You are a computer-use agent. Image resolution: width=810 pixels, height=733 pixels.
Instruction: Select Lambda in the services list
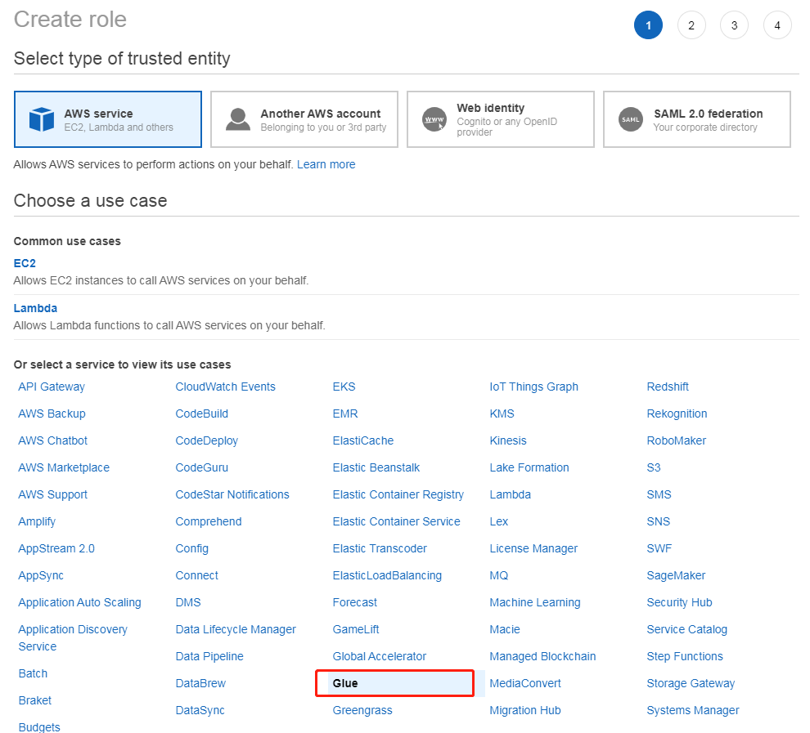(x=510, y=494)
